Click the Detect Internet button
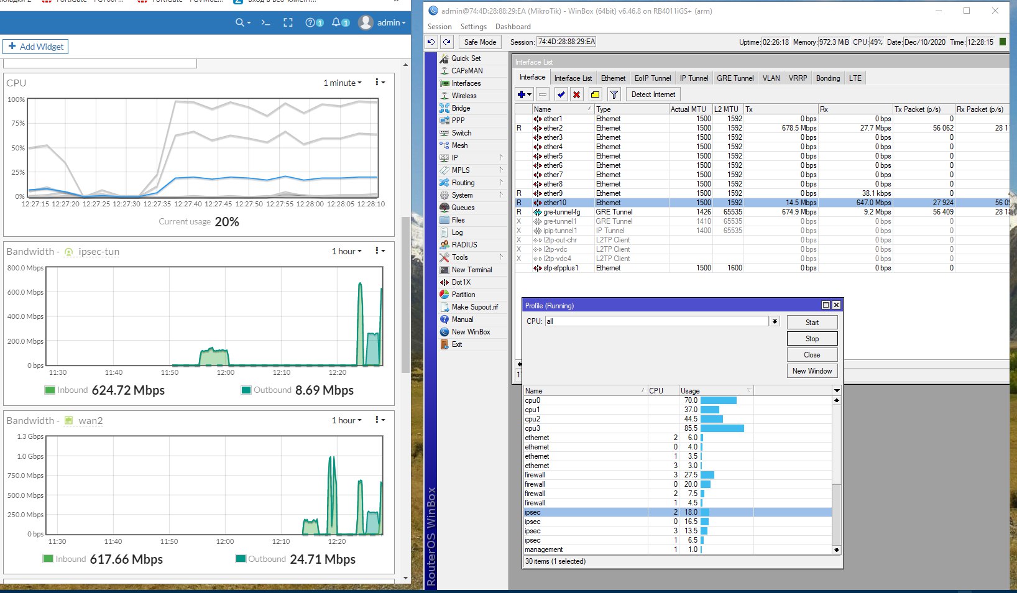Screen dimensions: 1017x593 click(x=653, y=94)
